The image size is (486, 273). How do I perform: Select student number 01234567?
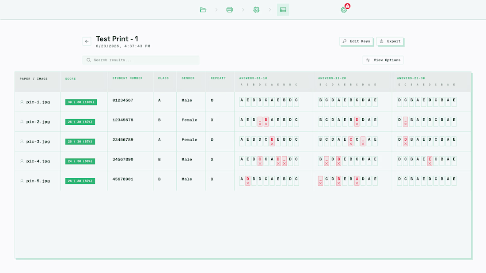point(123,100)
